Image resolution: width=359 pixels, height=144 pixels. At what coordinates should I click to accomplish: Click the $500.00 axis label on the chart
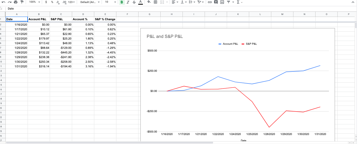pyautogui.click(x=152, y=51)
